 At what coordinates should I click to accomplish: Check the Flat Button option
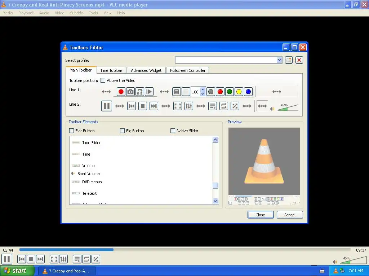point(72,131)
